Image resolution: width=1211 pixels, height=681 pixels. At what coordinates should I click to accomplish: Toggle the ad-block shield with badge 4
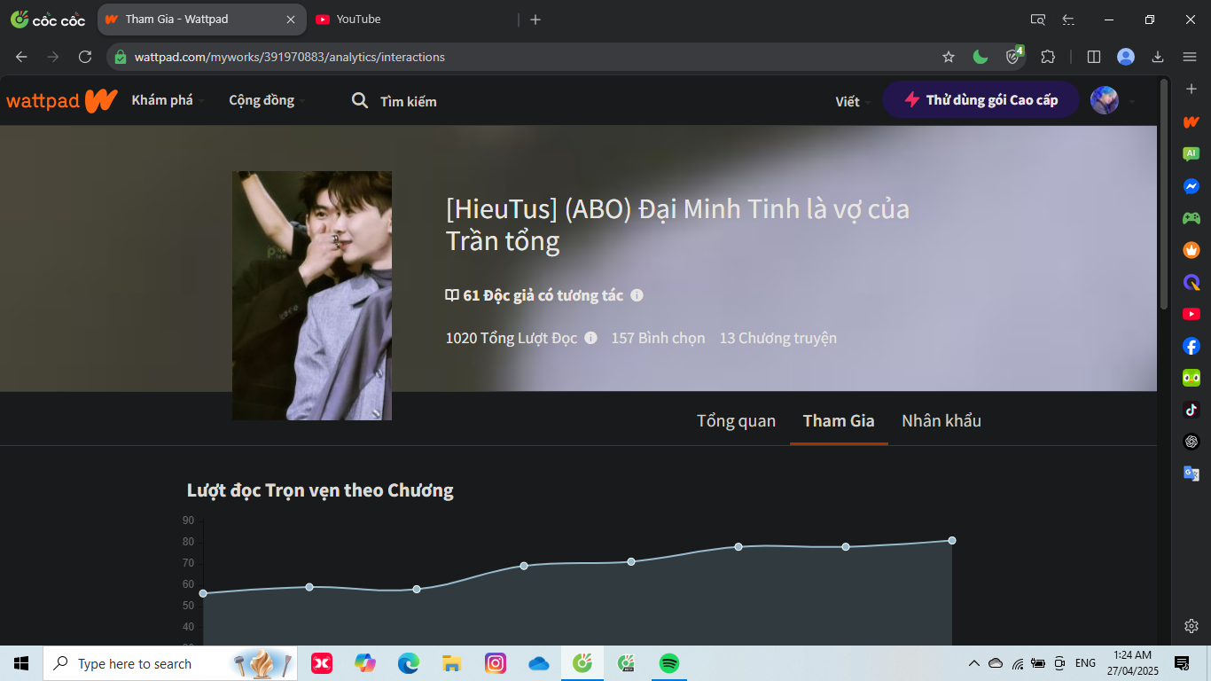click(x=1013, y=57)
